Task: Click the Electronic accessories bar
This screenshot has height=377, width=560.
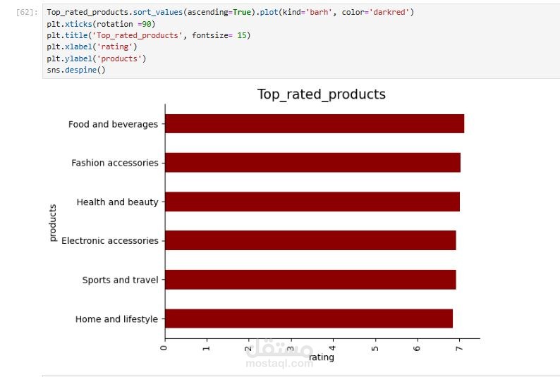Action: (311, 240)
